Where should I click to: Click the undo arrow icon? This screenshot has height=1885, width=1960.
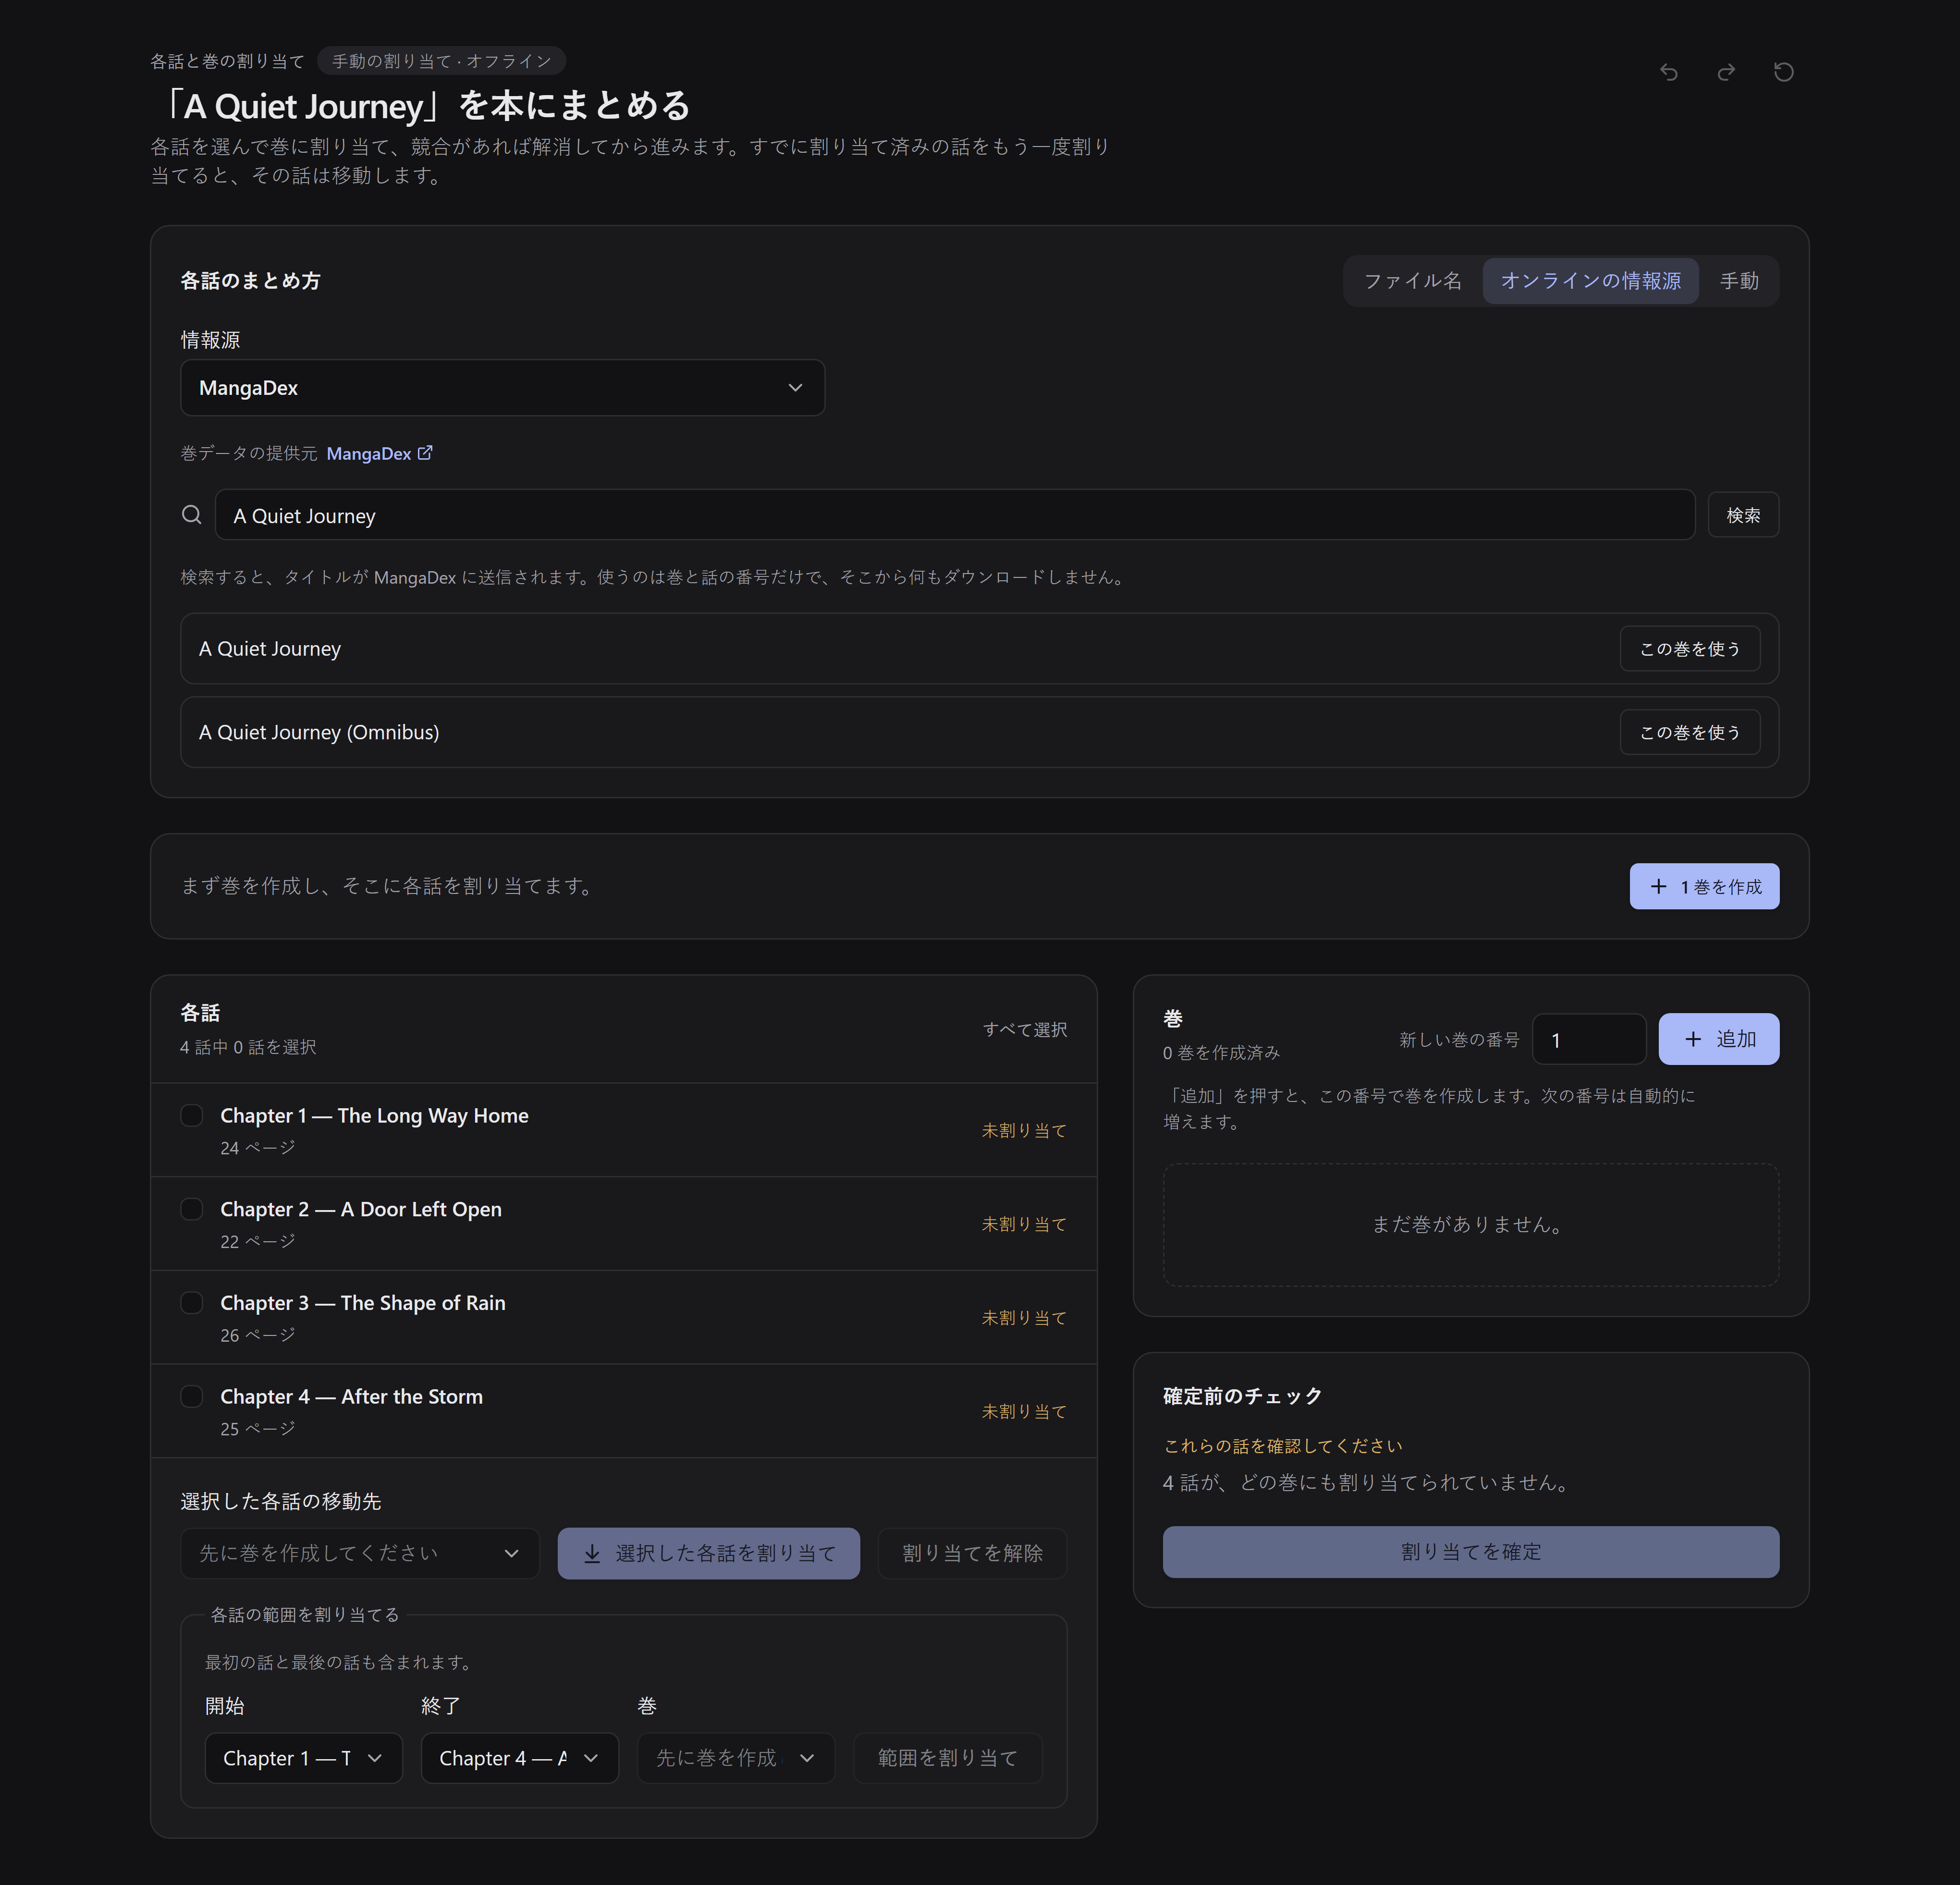click(x=1669, y=72)
